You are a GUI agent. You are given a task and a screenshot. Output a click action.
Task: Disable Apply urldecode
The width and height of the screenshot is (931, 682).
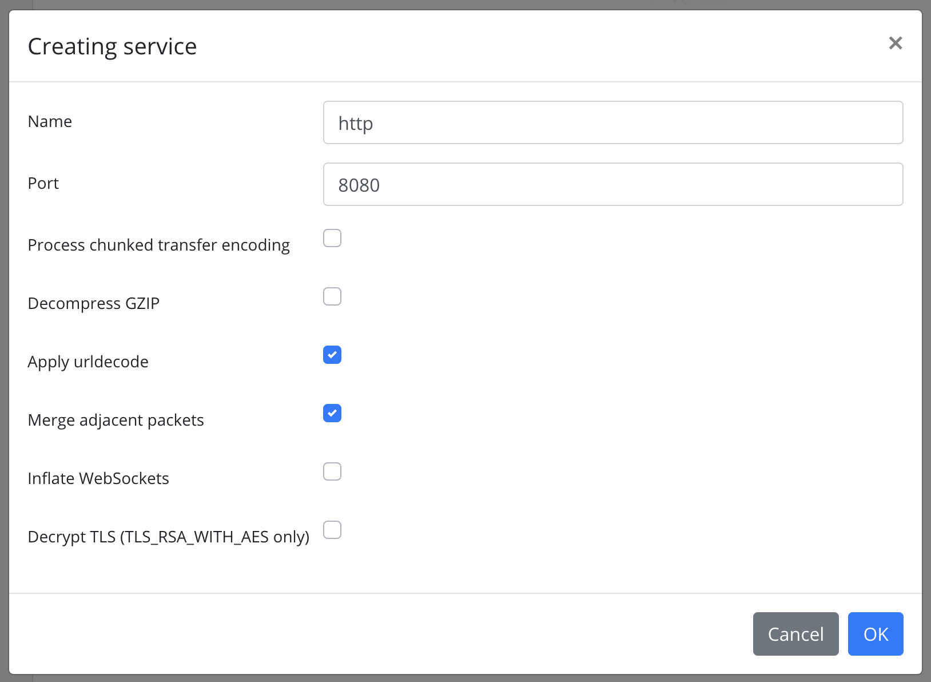pyautogui.click(x=332, y=355)
